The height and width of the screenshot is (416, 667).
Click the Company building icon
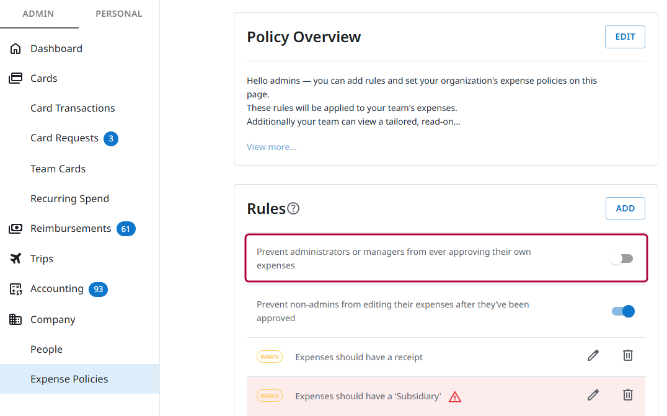coord(15,319)
